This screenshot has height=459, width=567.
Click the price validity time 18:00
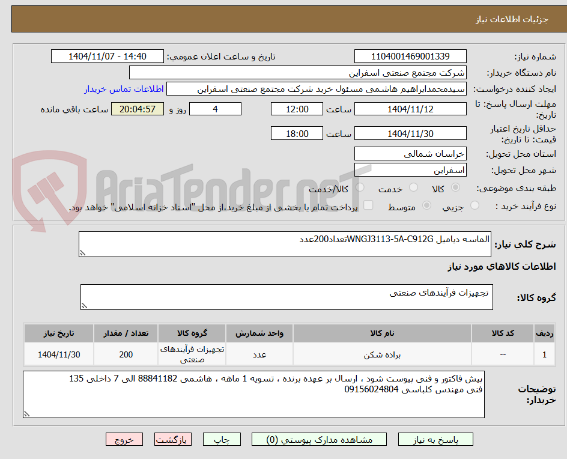297,133
